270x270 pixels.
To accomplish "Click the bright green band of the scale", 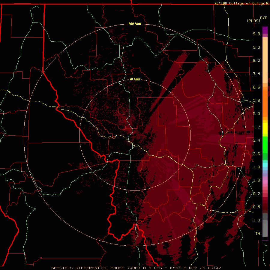I will pyautogui.click(x=265, y=145).
